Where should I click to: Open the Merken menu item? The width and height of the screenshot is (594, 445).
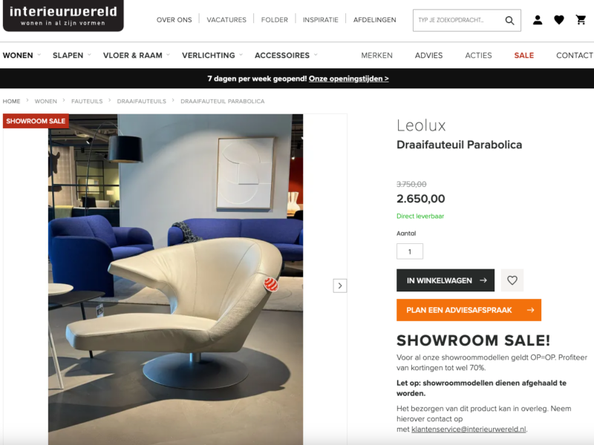click(x=376, y=55)
